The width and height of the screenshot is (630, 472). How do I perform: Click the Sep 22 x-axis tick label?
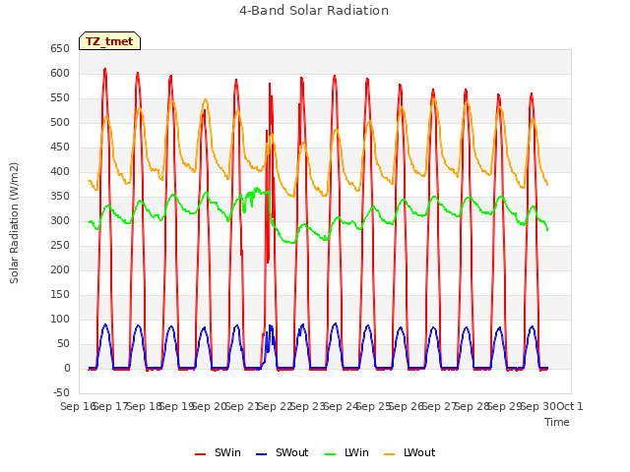coord(275,406)
